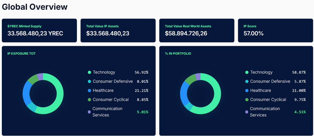This screenshot has height=136, width=314.
Task: Click Healthcare color dot in IP Exposure legend
Action: pyautogui.click(x=89, y=91)
